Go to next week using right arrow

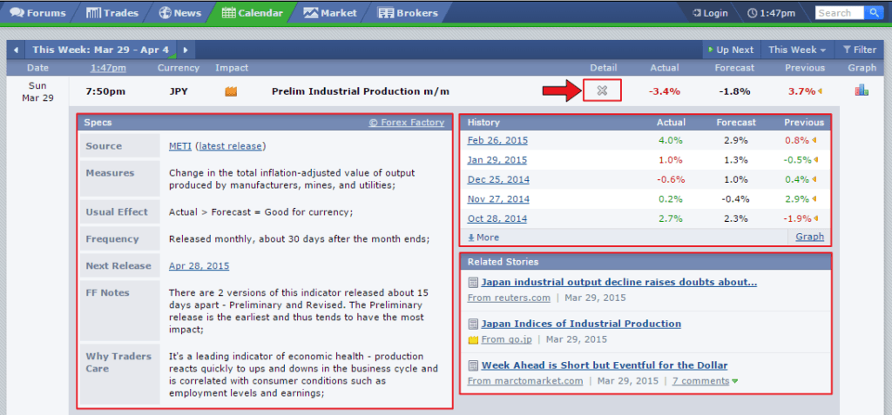(x=185, y=50)
